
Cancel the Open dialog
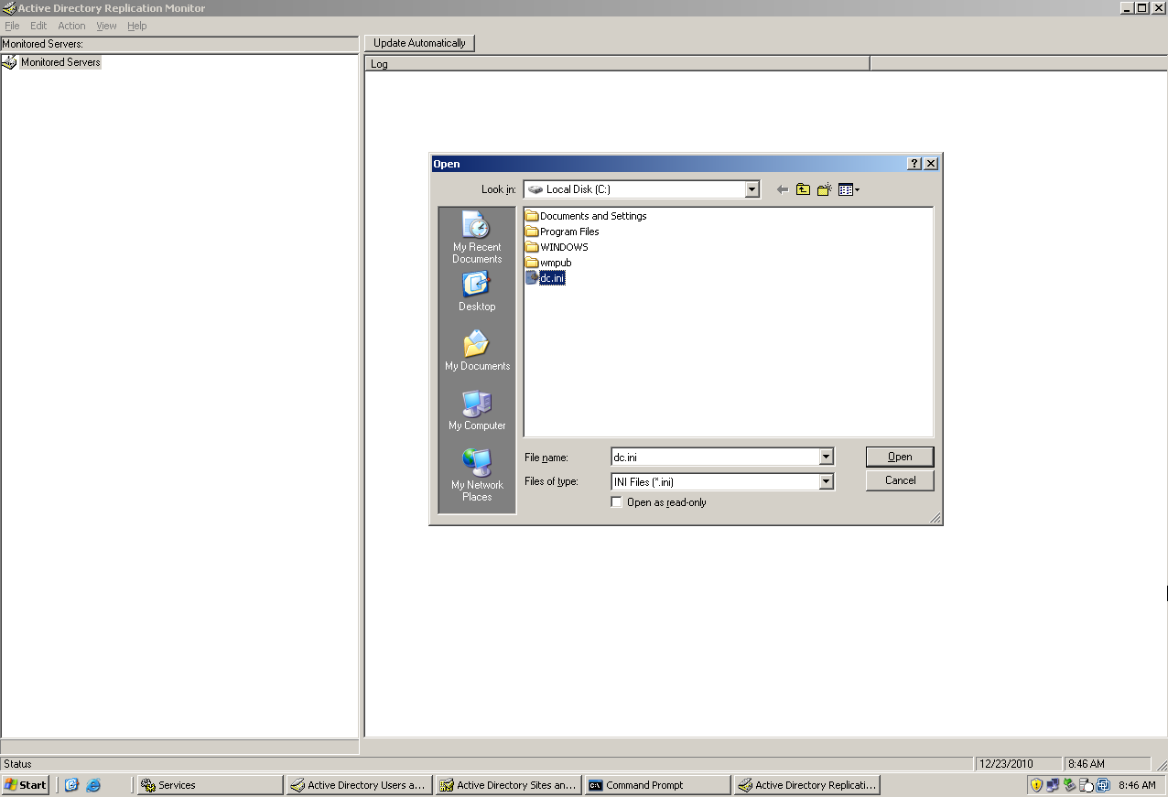899,480
